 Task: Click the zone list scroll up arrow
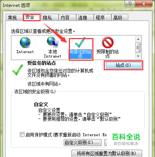pos(138,39)
